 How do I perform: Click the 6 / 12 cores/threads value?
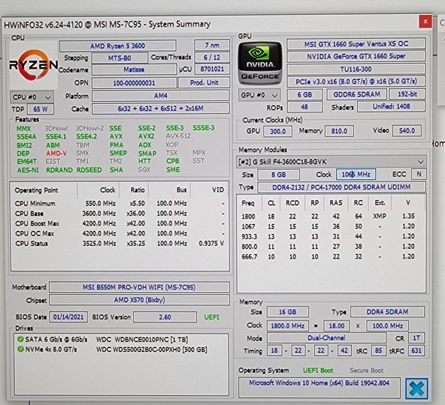coord(212,58)
